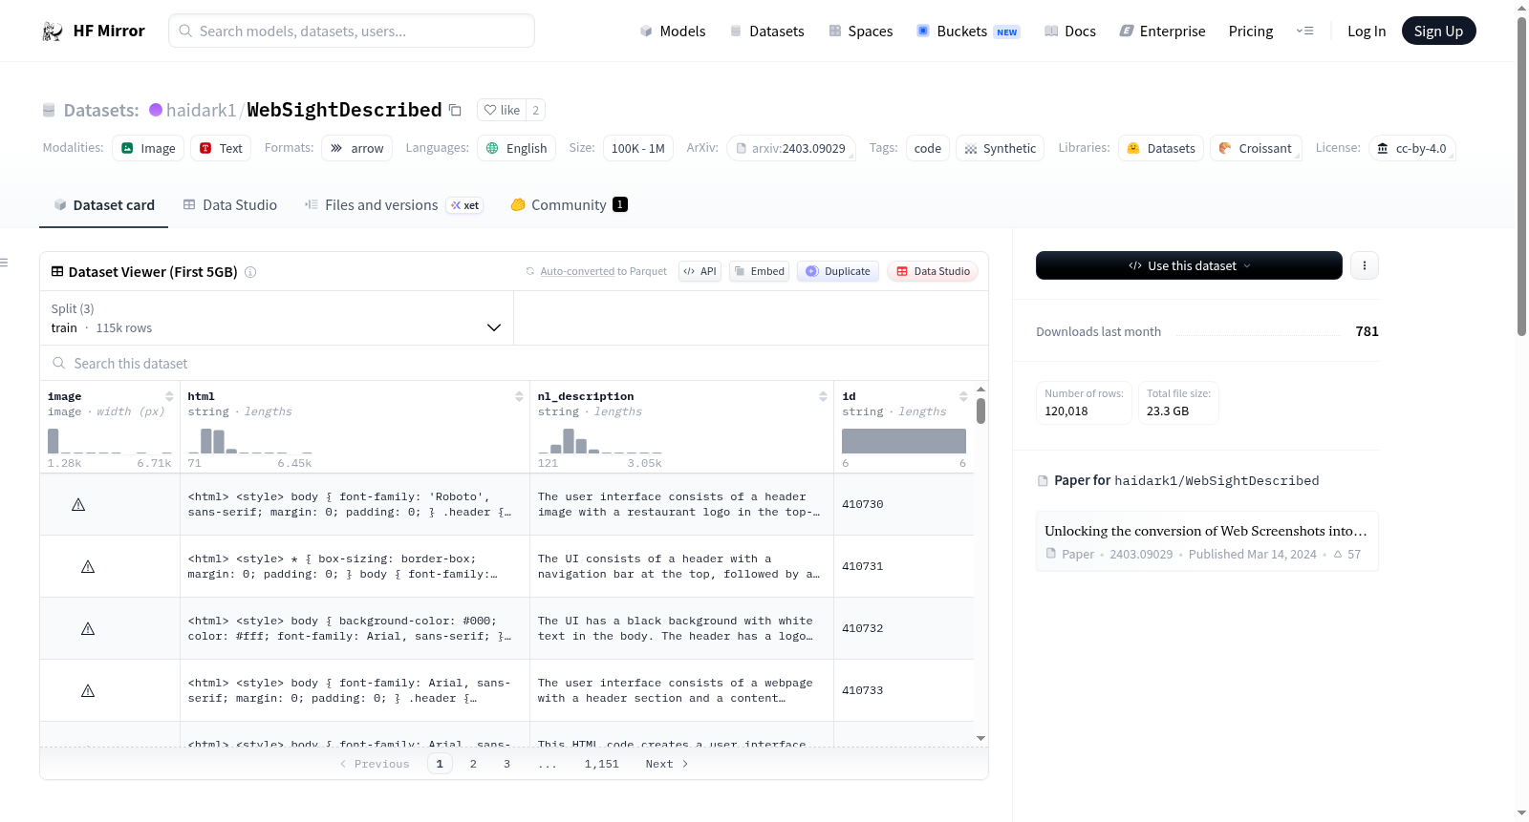Screen dimensions: 1529x822
Task: Click the Datasets library tag
Action: [1160, 148]
